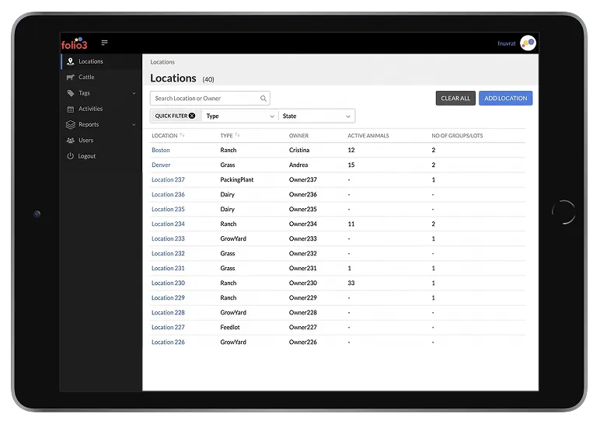Expand the Tags submenu chevron
This screenshot has height=424, width=600.
pos(134,93)
